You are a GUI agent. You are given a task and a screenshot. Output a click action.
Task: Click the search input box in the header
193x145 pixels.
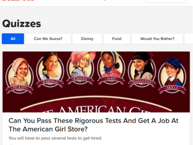pos(166,1)
